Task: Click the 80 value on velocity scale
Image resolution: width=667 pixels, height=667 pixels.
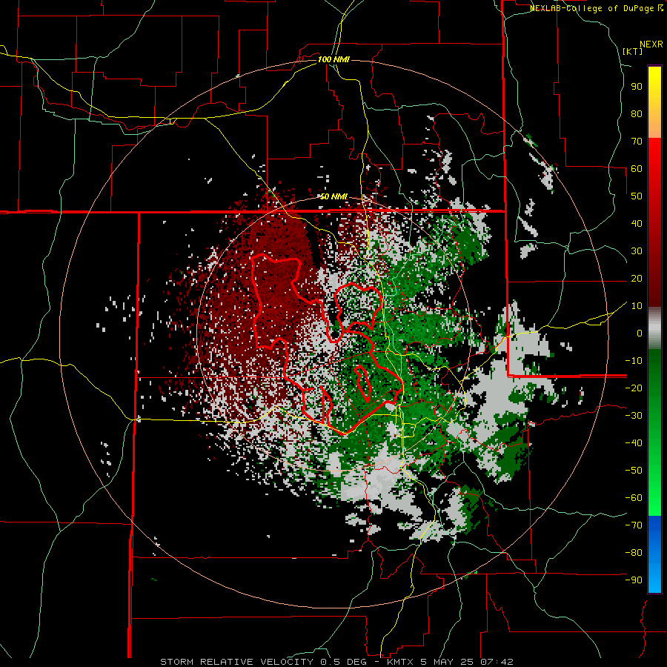Action: coord(637,113)
